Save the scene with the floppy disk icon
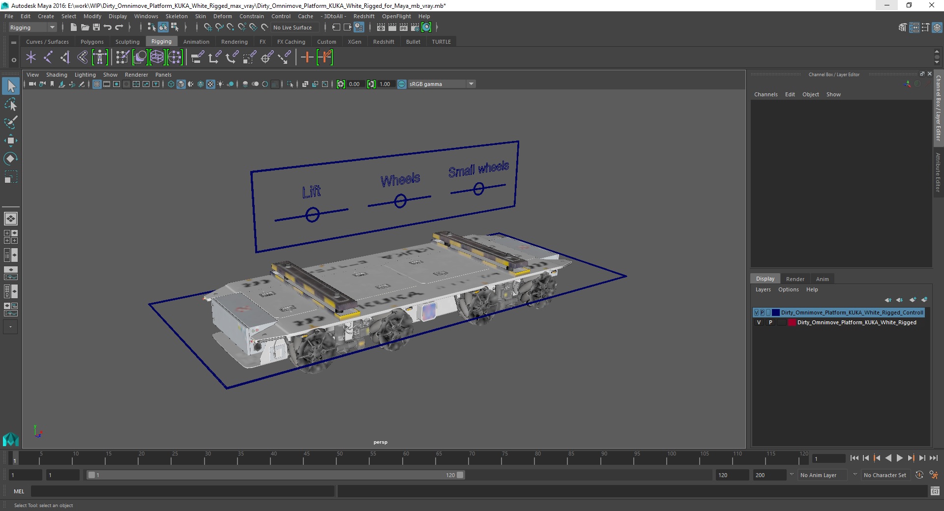 [96, 28]
